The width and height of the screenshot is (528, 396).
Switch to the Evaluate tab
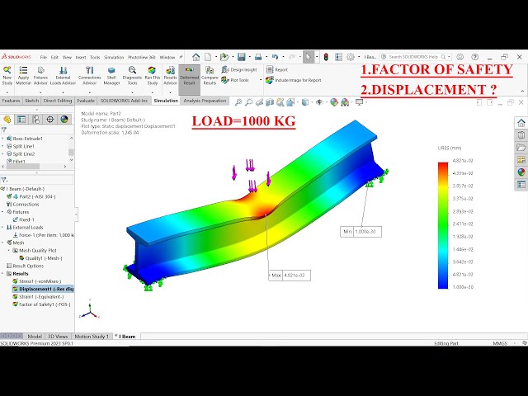[x=86, y=101]
